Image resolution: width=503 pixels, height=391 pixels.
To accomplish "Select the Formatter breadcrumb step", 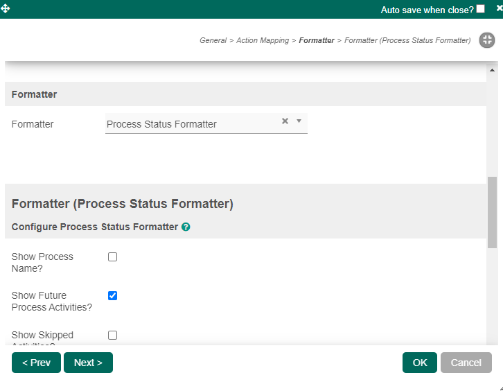I will coord(317,40).
